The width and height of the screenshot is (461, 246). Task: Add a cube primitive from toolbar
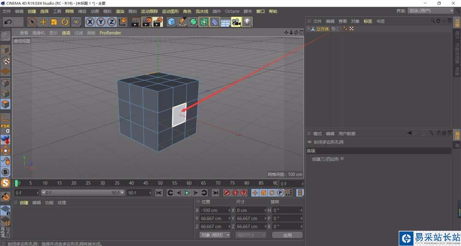tap(171, 22)
